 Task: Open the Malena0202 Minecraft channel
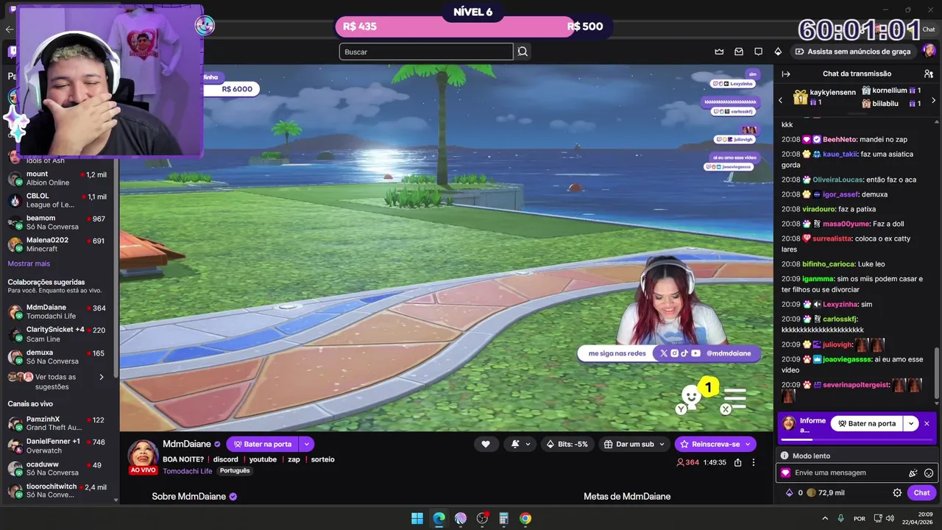tap(57, 244)
